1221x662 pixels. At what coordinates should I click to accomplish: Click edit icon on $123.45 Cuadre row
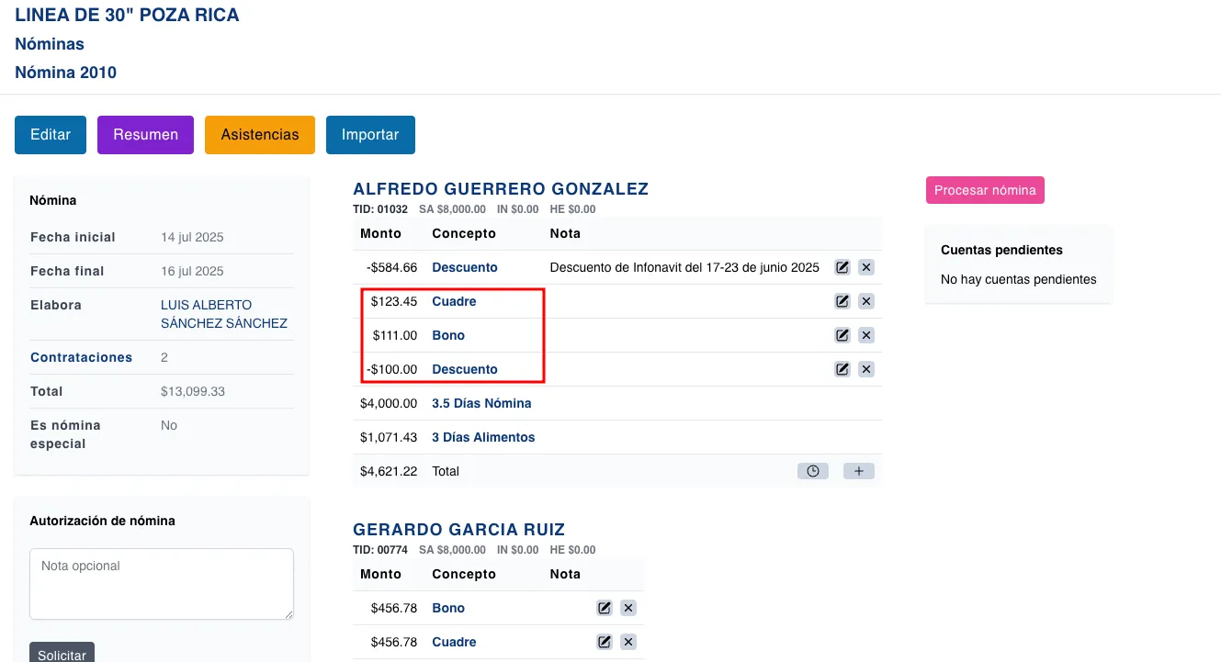(x=842, y=302)
